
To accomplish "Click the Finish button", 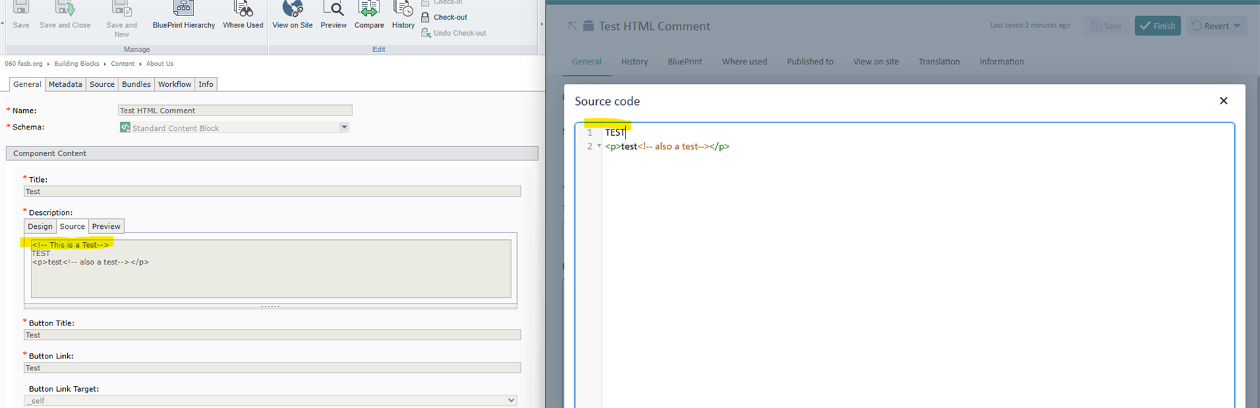I will click(1158, 26).
